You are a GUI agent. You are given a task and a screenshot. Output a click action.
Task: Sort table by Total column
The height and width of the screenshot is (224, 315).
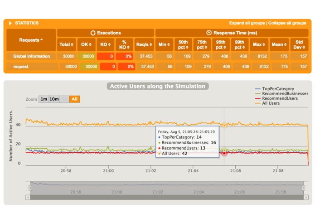(67, 44)
